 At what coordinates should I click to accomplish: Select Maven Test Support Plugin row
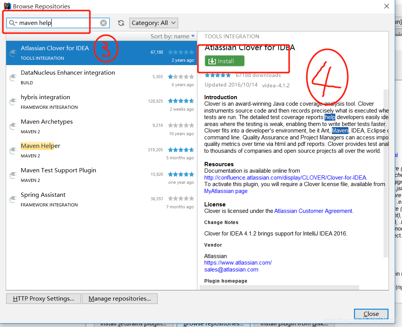102,175
